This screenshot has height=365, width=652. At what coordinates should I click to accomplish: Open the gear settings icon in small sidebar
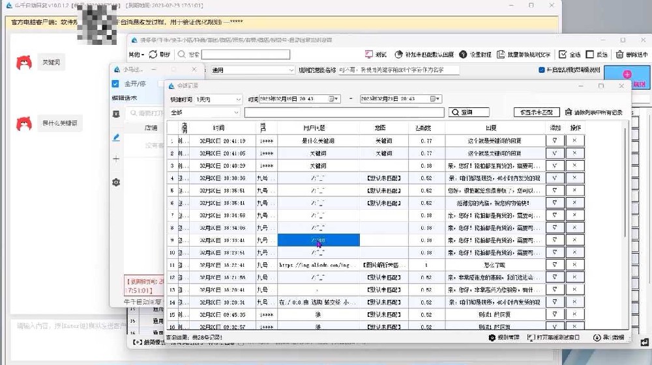tap(116, 182)
